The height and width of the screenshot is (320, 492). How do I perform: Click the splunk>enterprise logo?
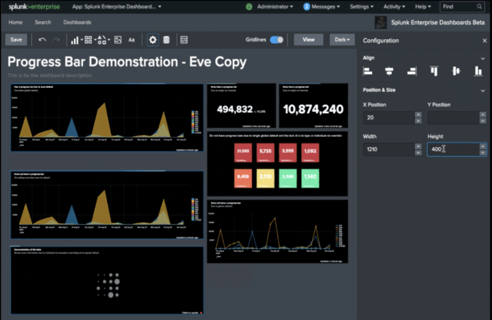point(34,7)
